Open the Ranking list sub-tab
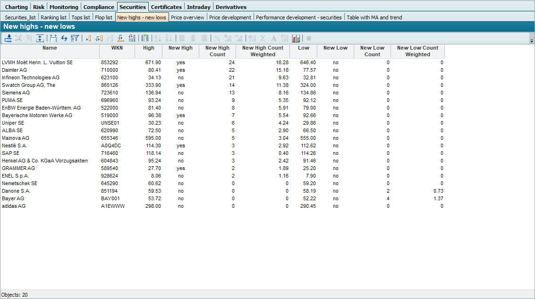 (53, 17)
